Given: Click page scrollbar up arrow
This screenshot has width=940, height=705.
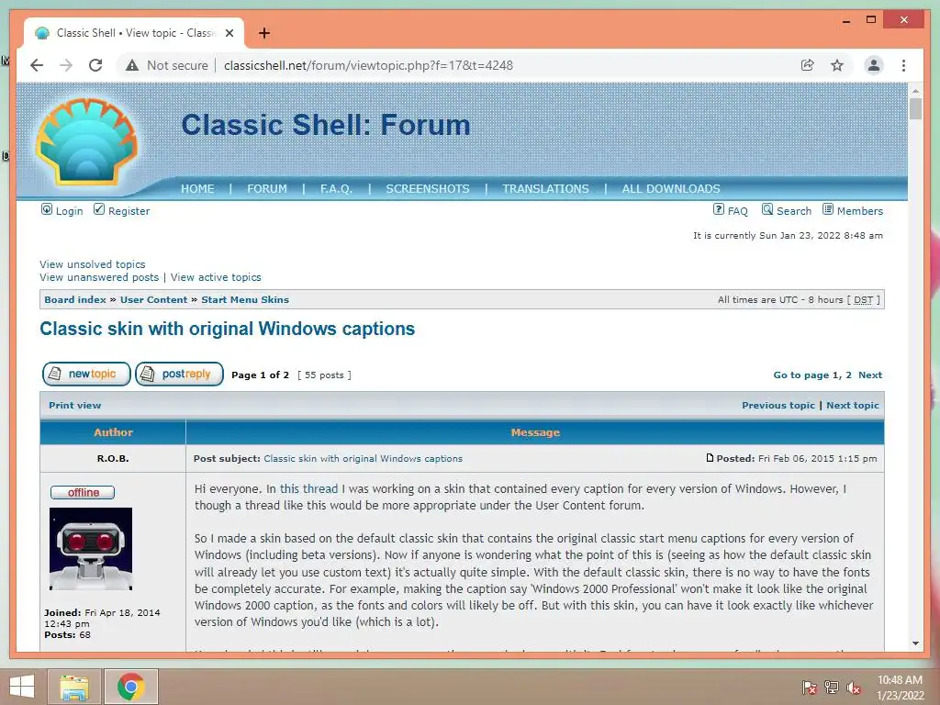Looking at the screenshot, I should (x=915, y=91).
